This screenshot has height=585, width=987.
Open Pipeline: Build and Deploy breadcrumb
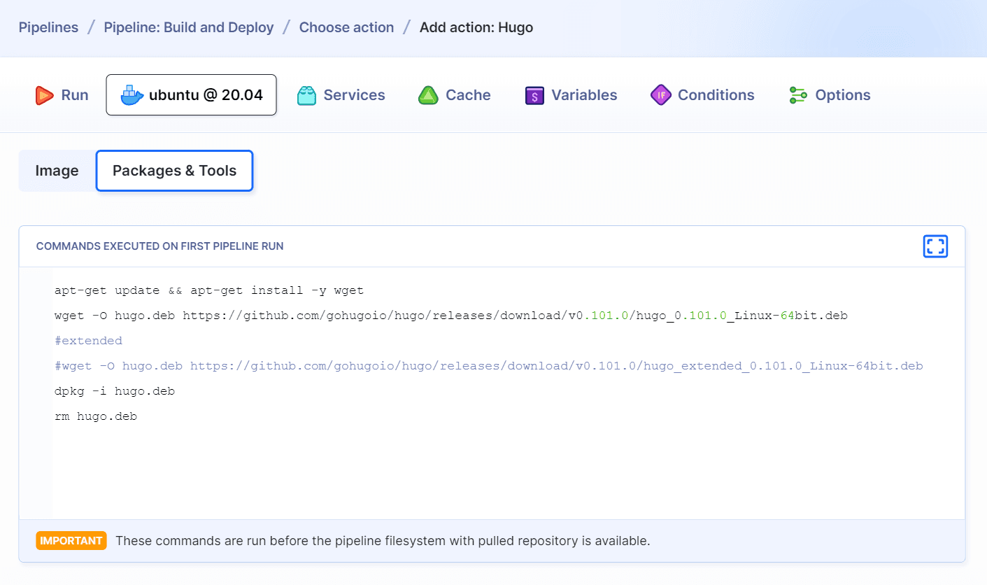(x=188, y=27)
